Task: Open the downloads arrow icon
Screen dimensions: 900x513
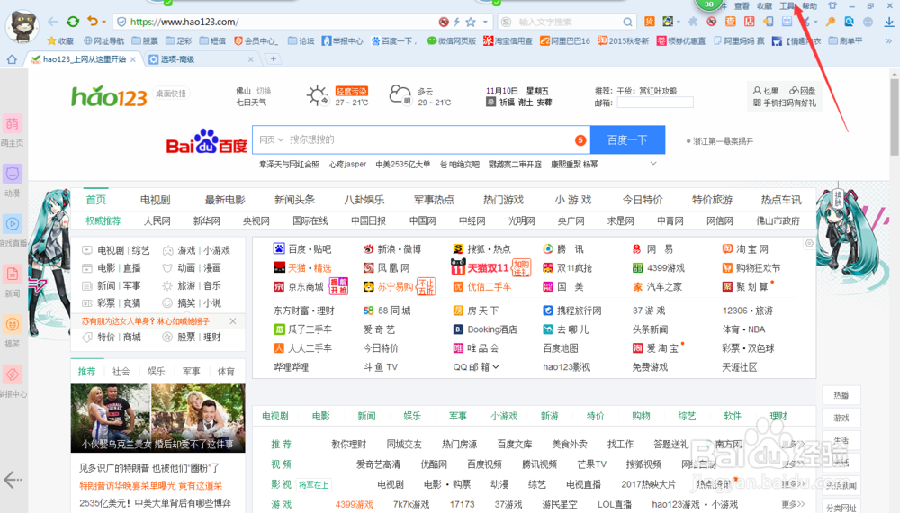Action: (x=889, y=22)
